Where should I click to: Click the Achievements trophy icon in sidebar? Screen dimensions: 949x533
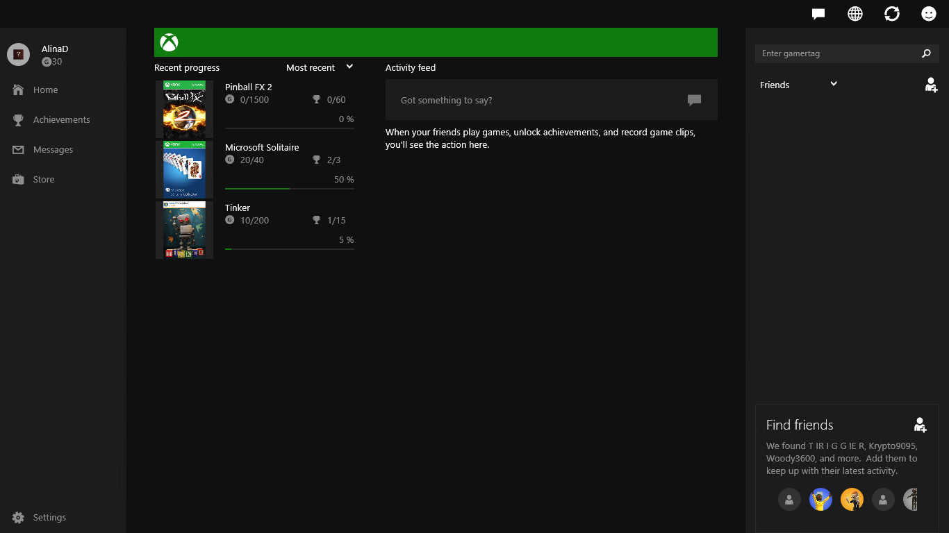tap(18, 119)
